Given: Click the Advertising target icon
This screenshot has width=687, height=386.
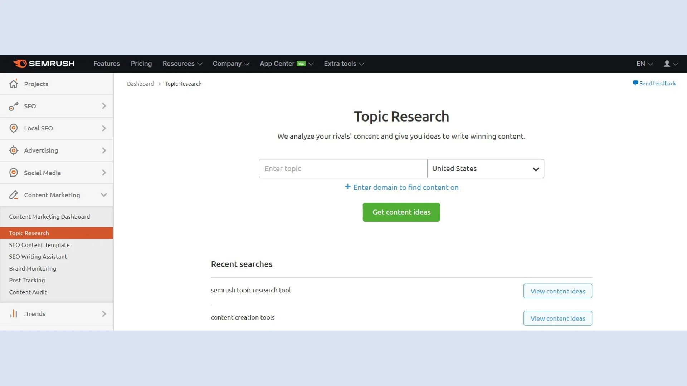Looking at the screenshot, I should pos(14,150).
